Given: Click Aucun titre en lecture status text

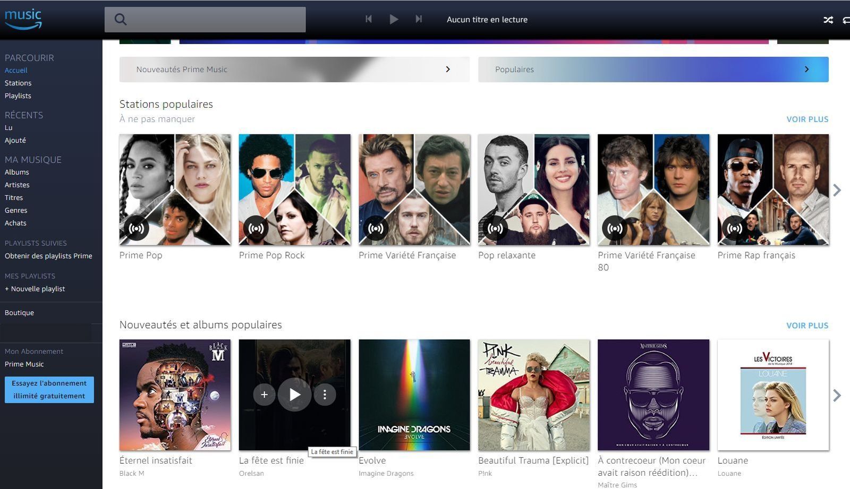Looking at the screenshot, I should (487, 20).
